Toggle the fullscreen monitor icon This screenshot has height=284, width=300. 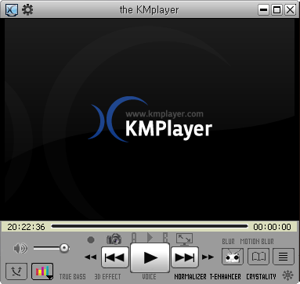click(x=184, y=239)
